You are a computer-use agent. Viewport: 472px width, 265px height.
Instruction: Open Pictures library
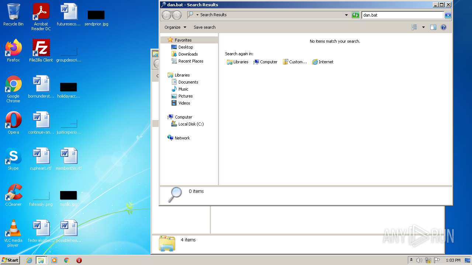point(182,96)
